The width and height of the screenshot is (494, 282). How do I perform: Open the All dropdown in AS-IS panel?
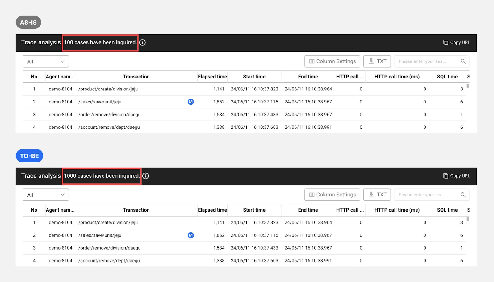click(46, 61)
